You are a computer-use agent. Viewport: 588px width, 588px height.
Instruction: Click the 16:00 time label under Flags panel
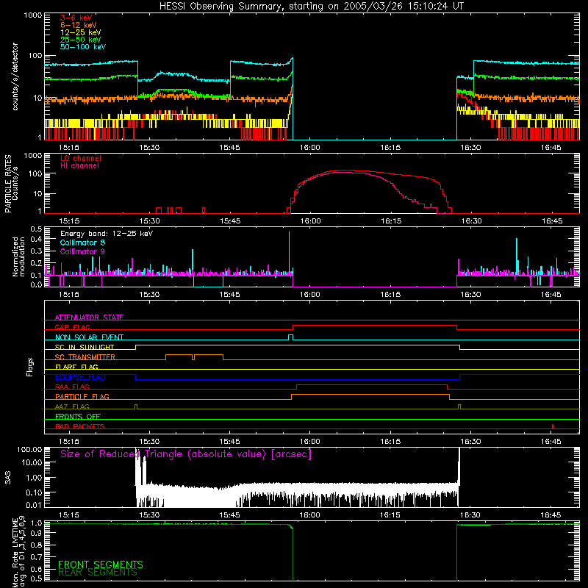click(310, 442)
